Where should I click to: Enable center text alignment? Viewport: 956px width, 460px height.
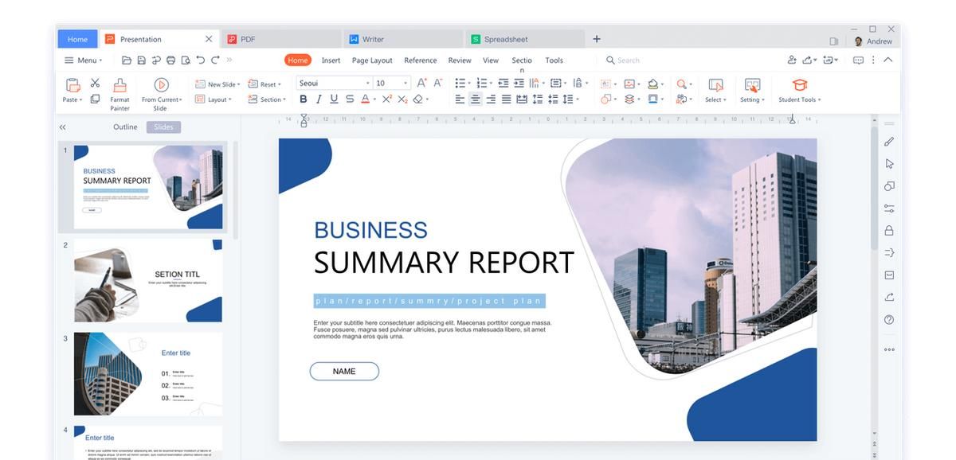tap(476, 99)
